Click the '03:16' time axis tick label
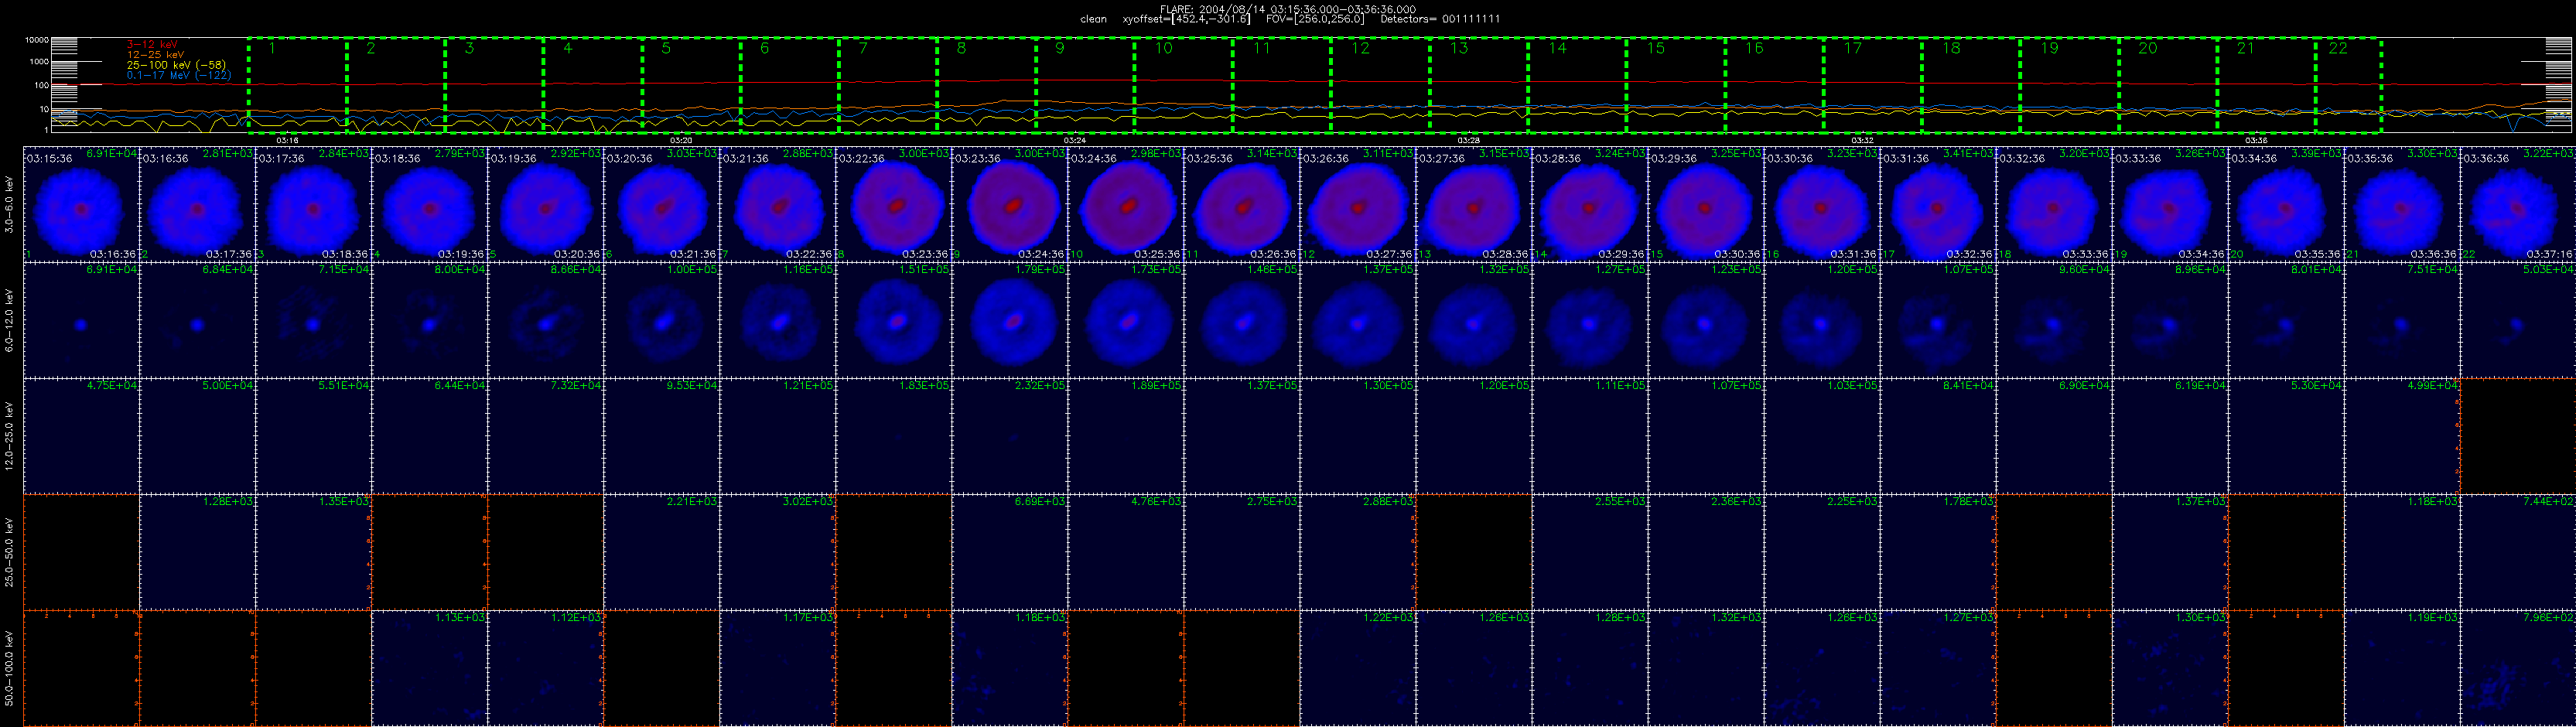Image resolution: width=2576 pixels, height=727 pixels. point(287,140)
